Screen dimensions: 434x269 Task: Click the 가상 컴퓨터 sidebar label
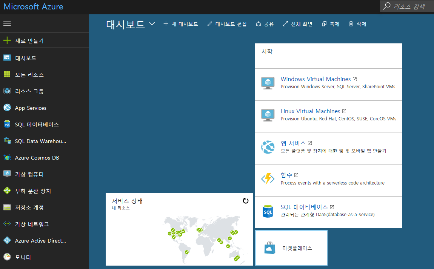coord(29,174)
